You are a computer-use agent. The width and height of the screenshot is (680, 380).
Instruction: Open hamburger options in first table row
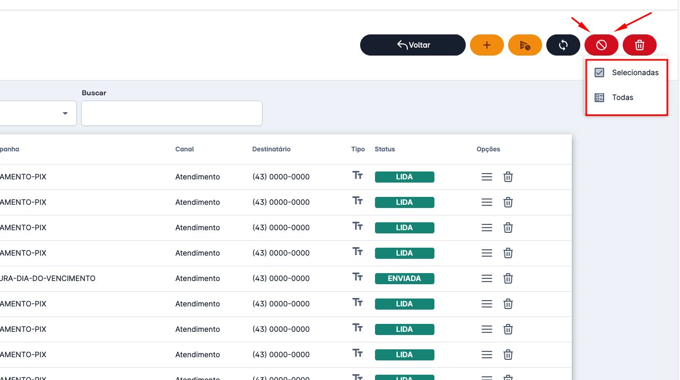486,177
